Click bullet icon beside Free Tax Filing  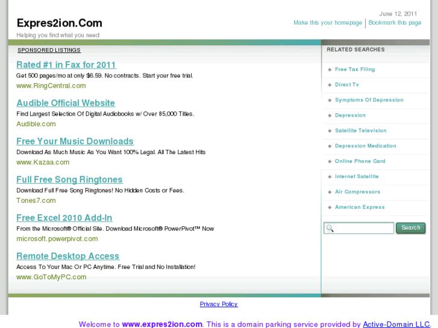pos(330,69)
